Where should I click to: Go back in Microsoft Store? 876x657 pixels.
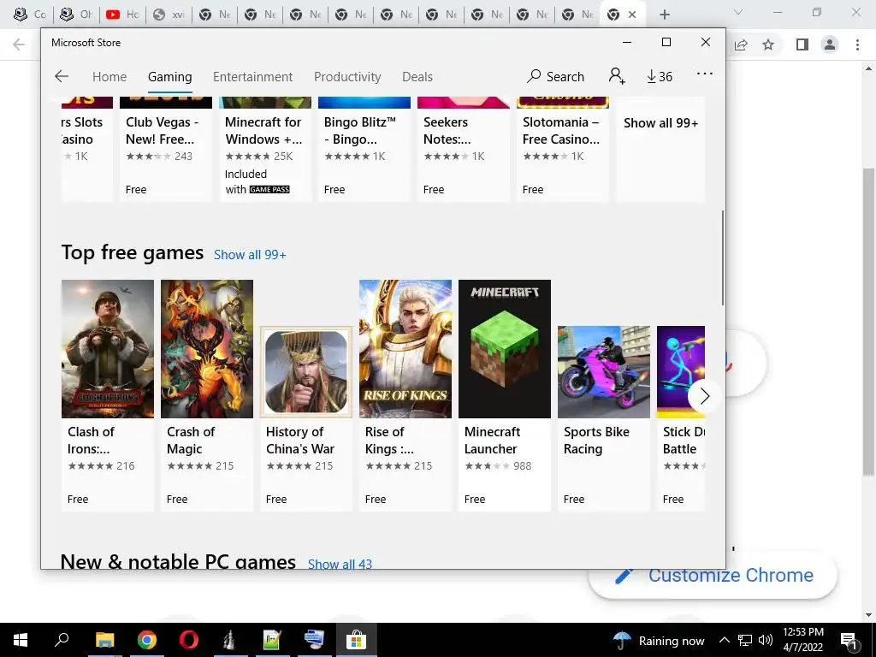pos(62,76)
